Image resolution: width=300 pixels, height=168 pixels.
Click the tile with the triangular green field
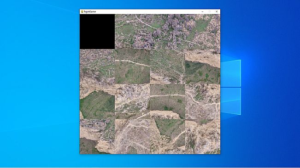point(168,137)
